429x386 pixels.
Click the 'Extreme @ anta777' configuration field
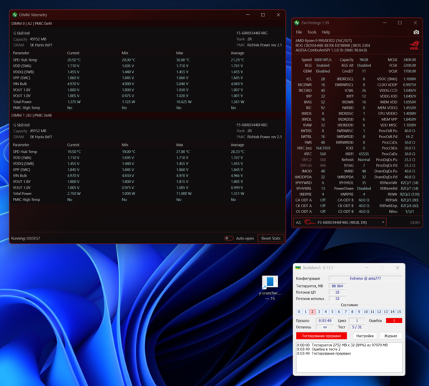(365, 279)
